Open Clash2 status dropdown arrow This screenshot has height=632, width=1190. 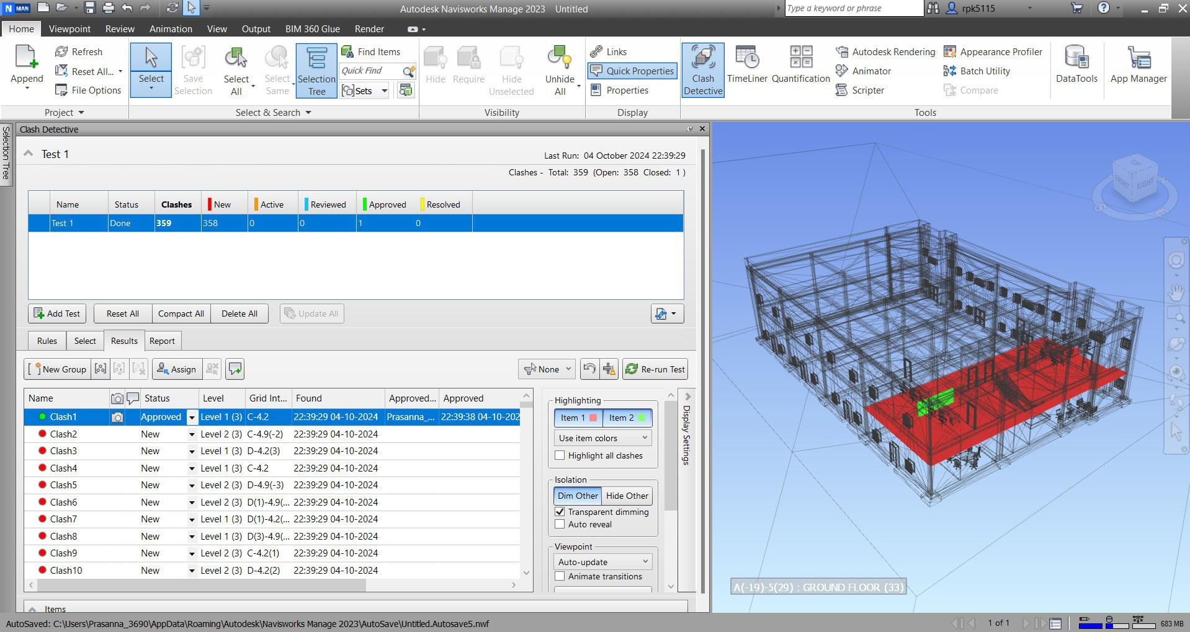pyautogui.click(x=192, y=434)
